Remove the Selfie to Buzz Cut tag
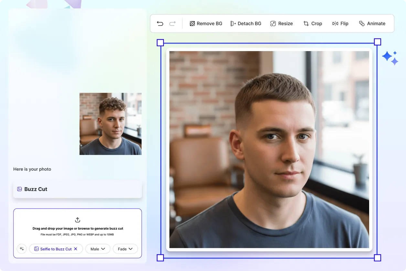 tap(75, 249)
